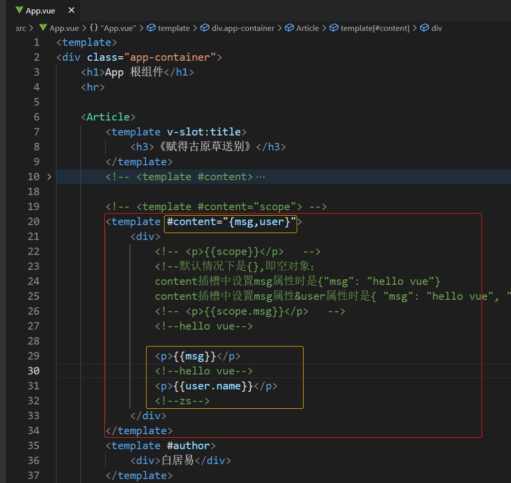The height and width of the screenshot is (483, 511).
Task: Click commented #content="scope" line 19
Action: (216, 207)
